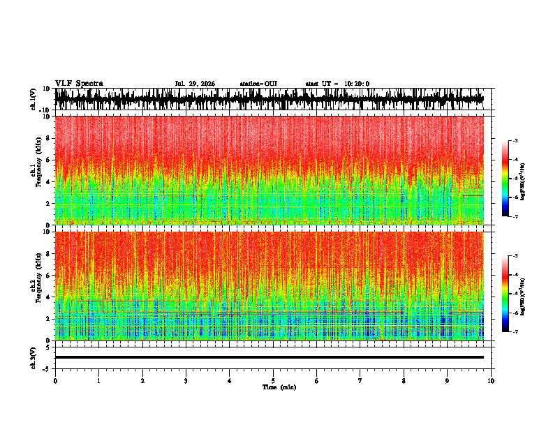Click the ch.1 spectrogram color bar

coord(506,178)
